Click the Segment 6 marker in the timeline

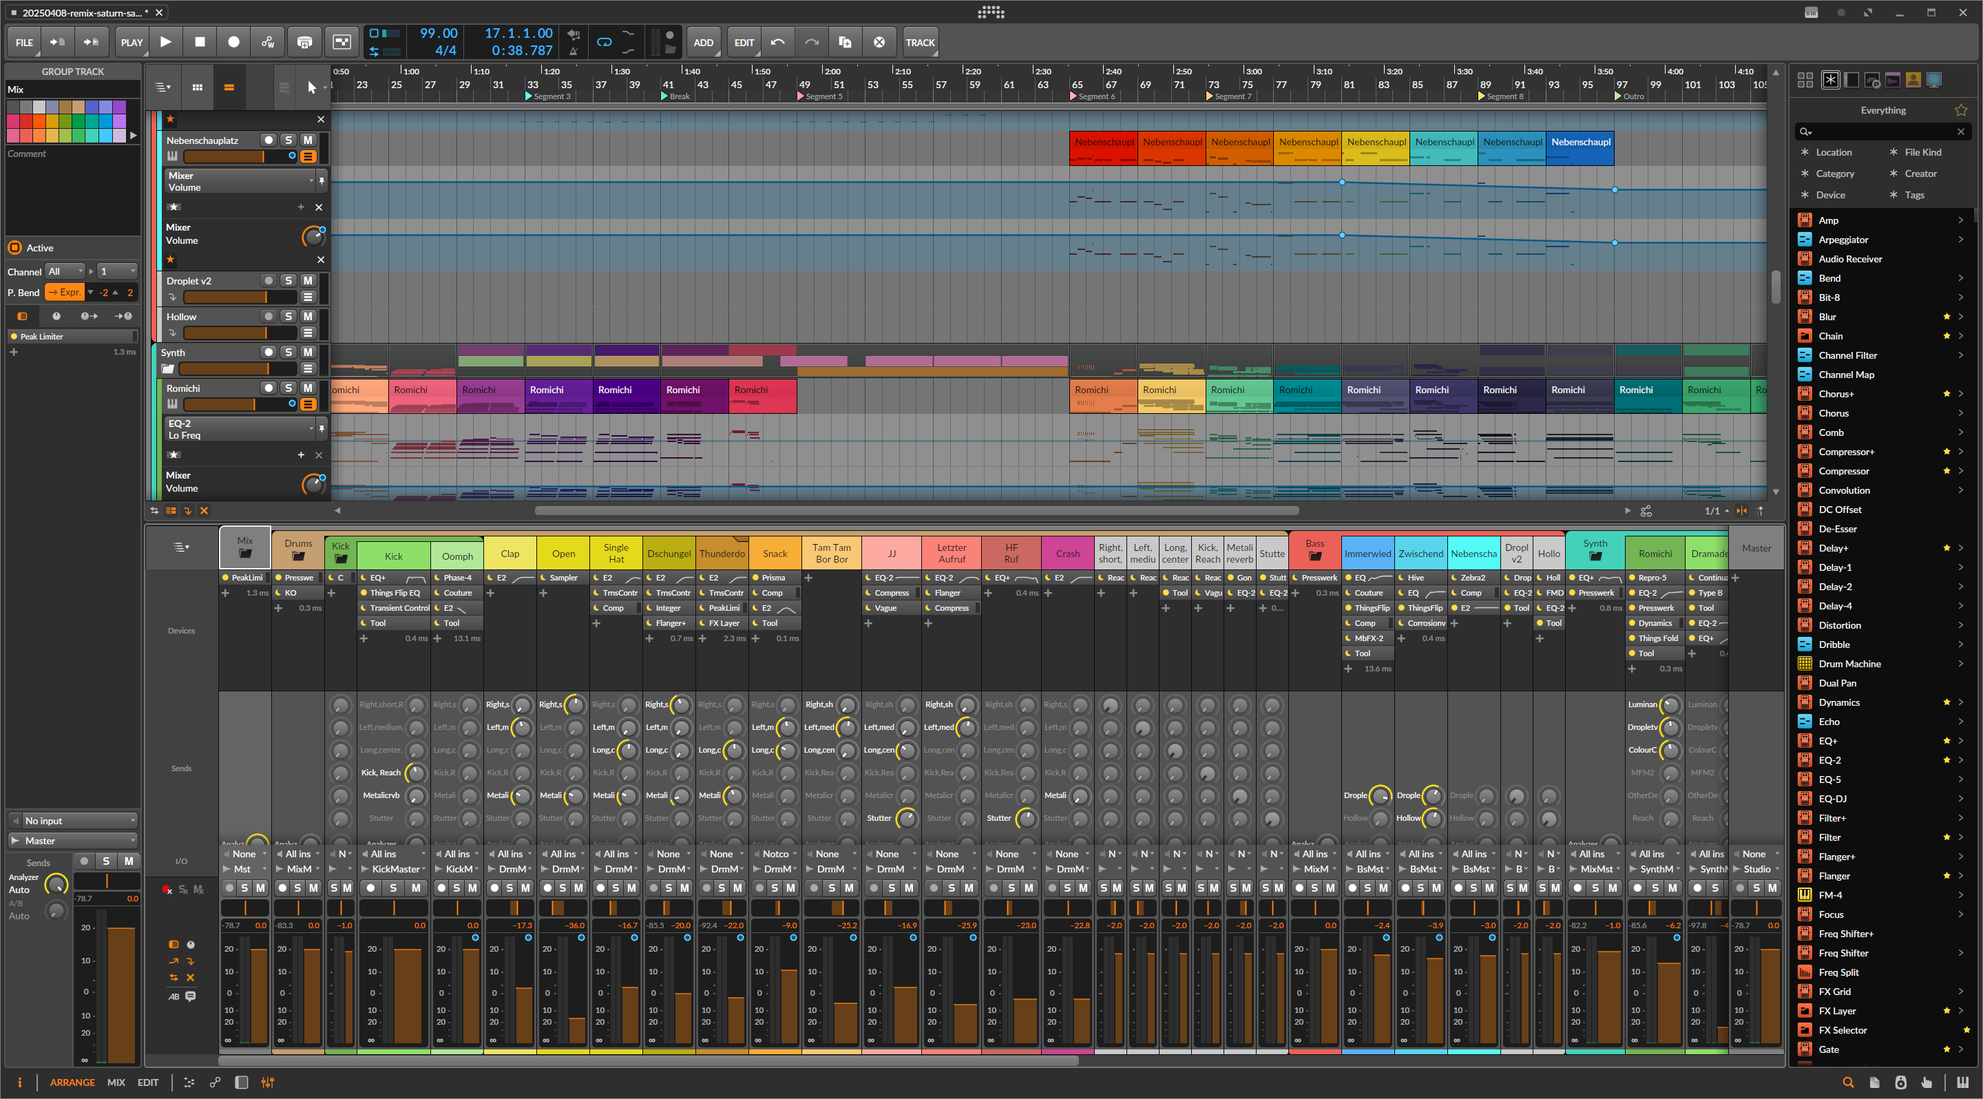click(1092, 96)
